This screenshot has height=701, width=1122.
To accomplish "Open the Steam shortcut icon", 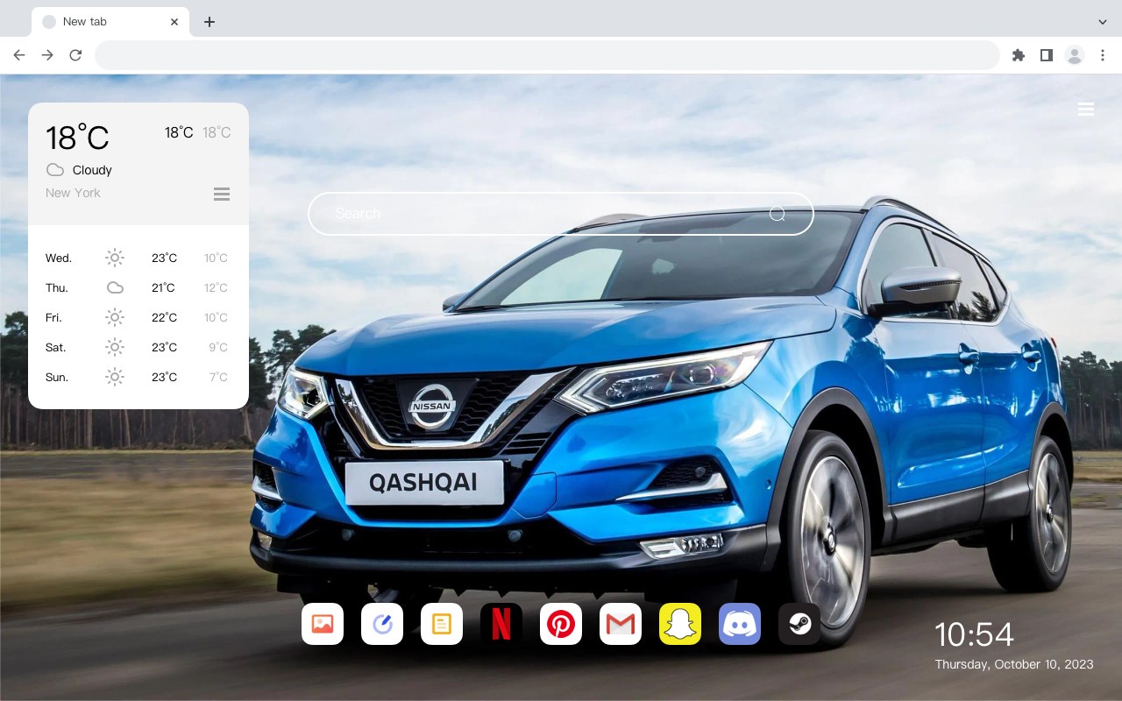I will 799,624.
